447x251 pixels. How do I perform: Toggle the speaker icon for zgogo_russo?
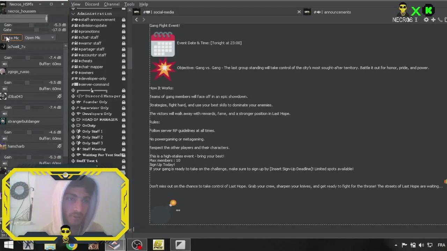[5, 89]
